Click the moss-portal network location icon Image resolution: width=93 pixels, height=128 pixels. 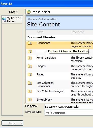pyautogui.click(x=28, y=12)
